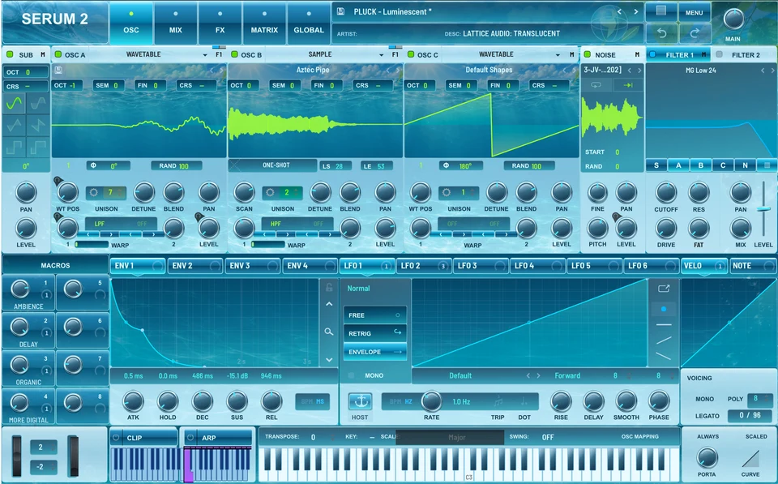Toggle OSC A enable light
This screenshot has height=484, width=778.
click(x=58, y=54)
